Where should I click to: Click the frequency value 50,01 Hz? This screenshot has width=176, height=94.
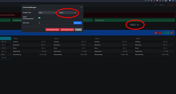(4, 51)
